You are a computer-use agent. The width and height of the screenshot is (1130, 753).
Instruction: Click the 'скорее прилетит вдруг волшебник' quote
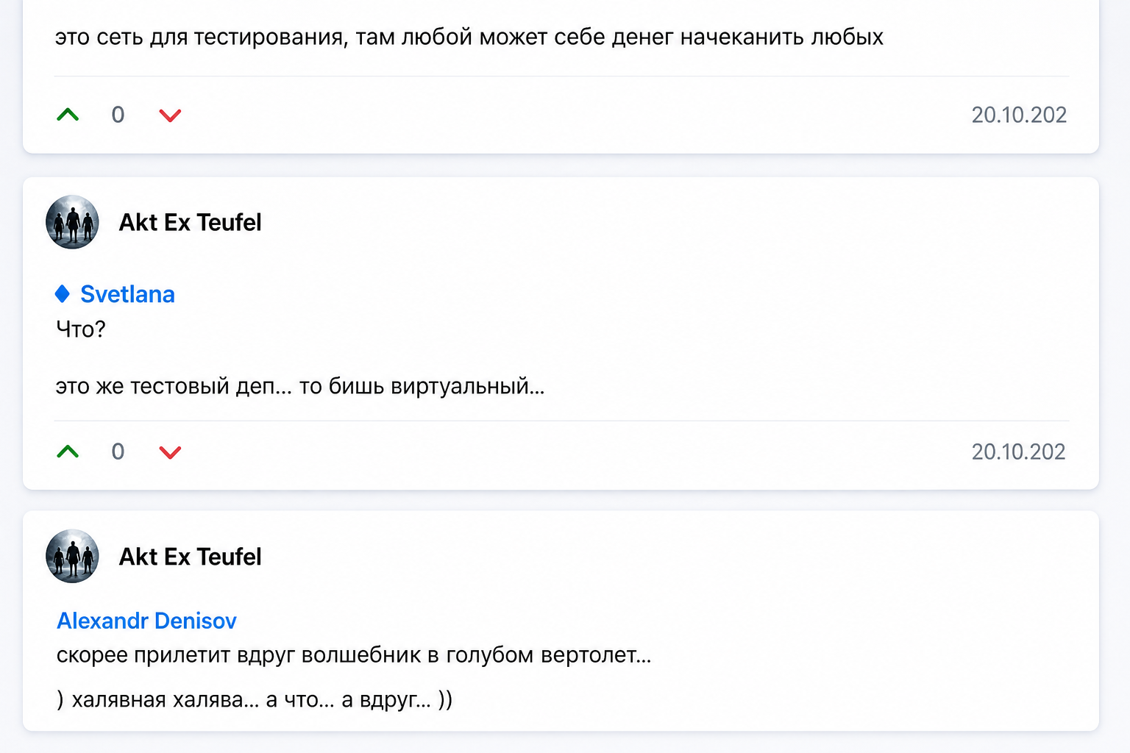pyautogui.click(x=354, y=654)
